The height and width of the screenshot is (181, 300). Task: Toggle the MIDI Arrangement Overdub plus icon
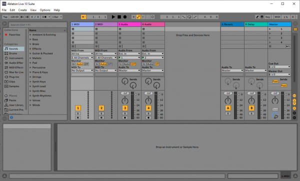click(133, 17)
